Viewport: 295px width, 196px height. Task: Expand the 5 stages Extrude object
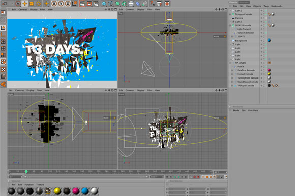[x=230, y=14]
